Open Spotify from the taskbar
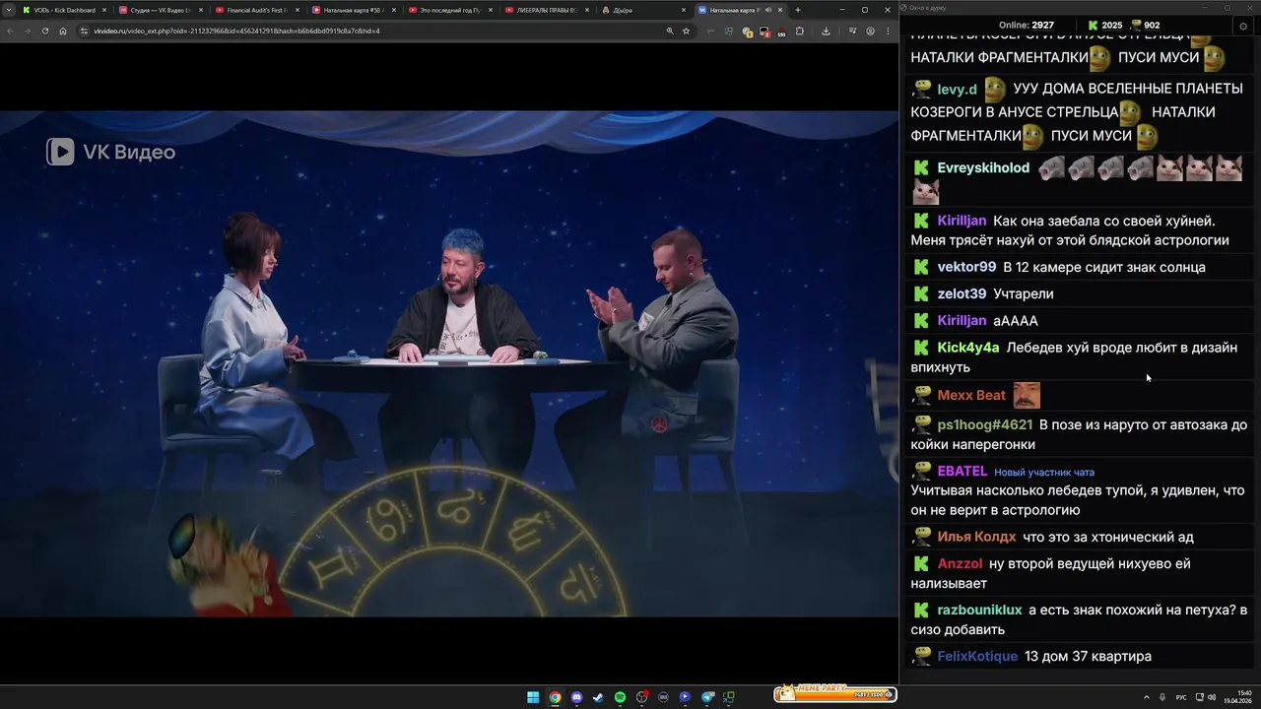Image resolution: width=1261 pixels, height=709 pixels. pyautogui.click(x=620, y=697)
